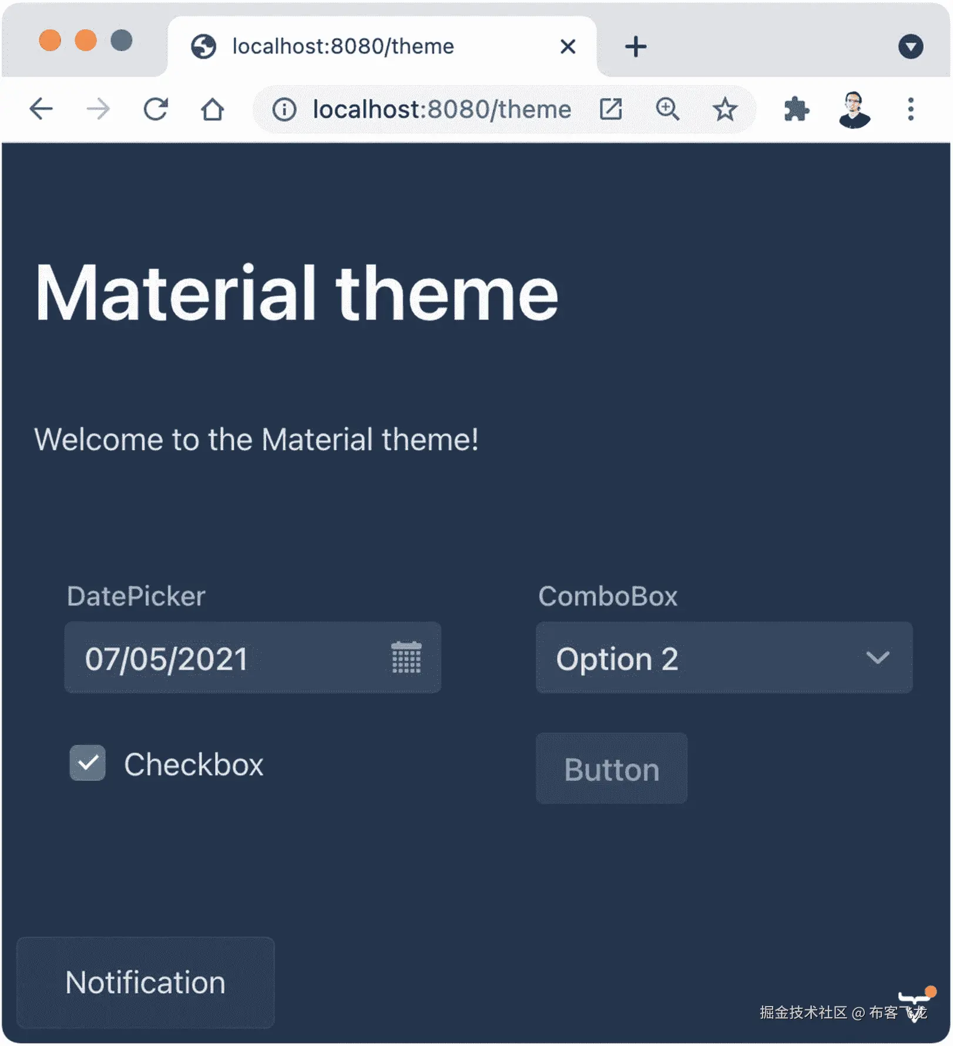The image size is (953, 1046).
Task: Open the zoom magnifier icon in address bar
Action: coord(667,109)
